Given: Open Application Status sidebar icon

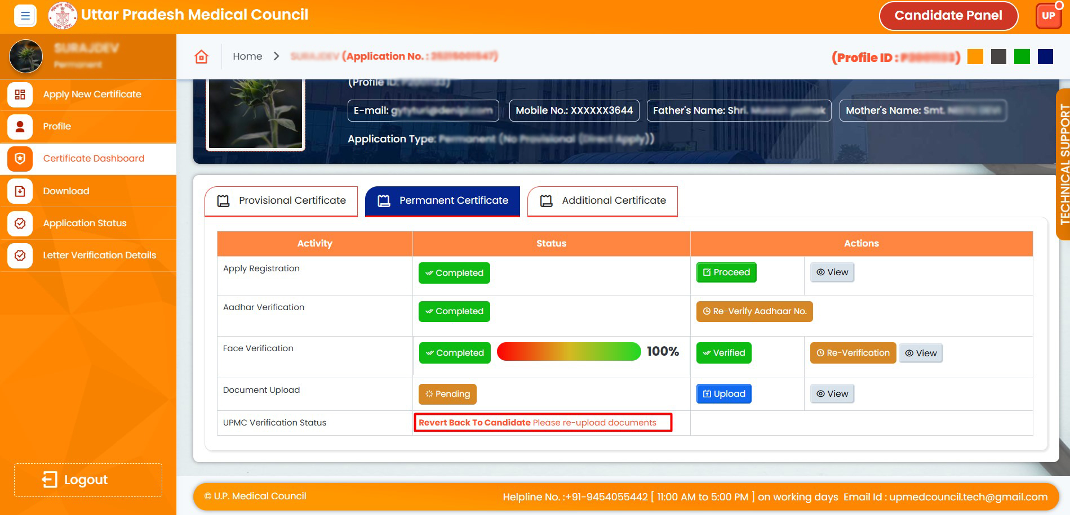Looking at the screenshot, I should 20,223.
